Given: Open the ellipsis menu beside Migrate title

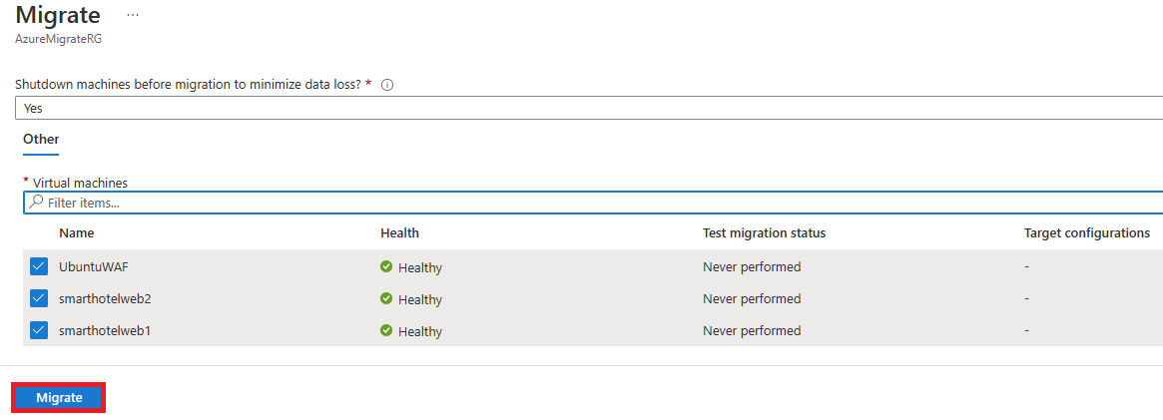Looking at the screenshot, I should (133, 15).
